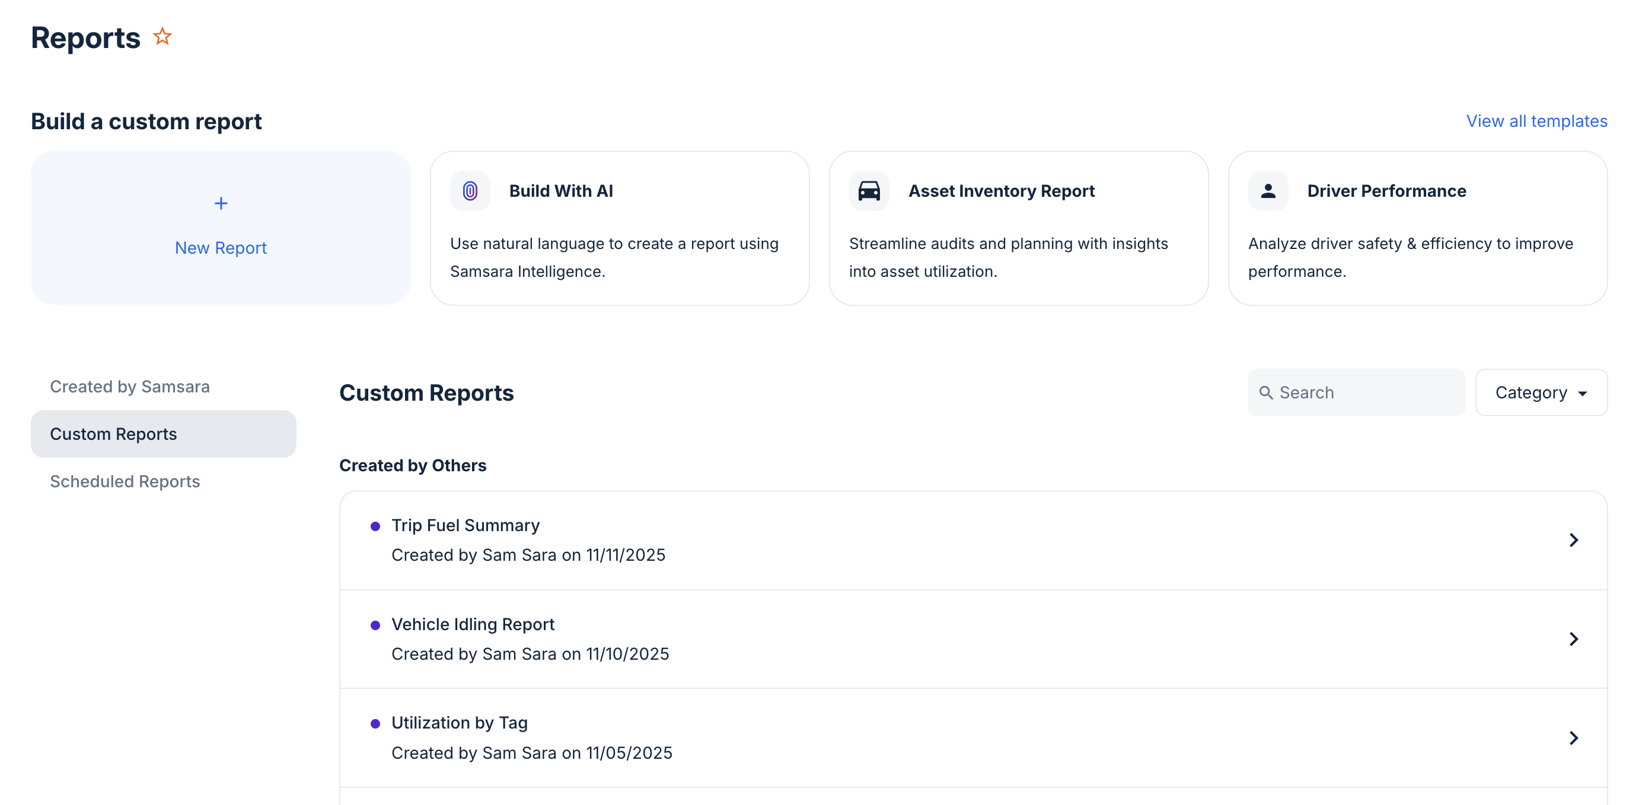
Task: Switch to Scheduled Reports in the sidebar
Action: coord(125,481)
